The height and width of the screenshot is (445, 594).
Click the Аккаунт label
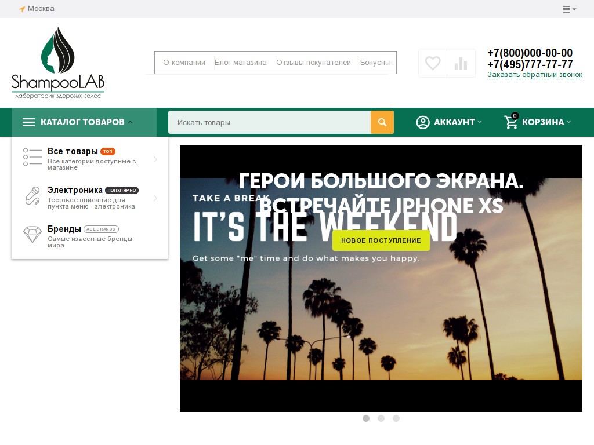[454, 122]
